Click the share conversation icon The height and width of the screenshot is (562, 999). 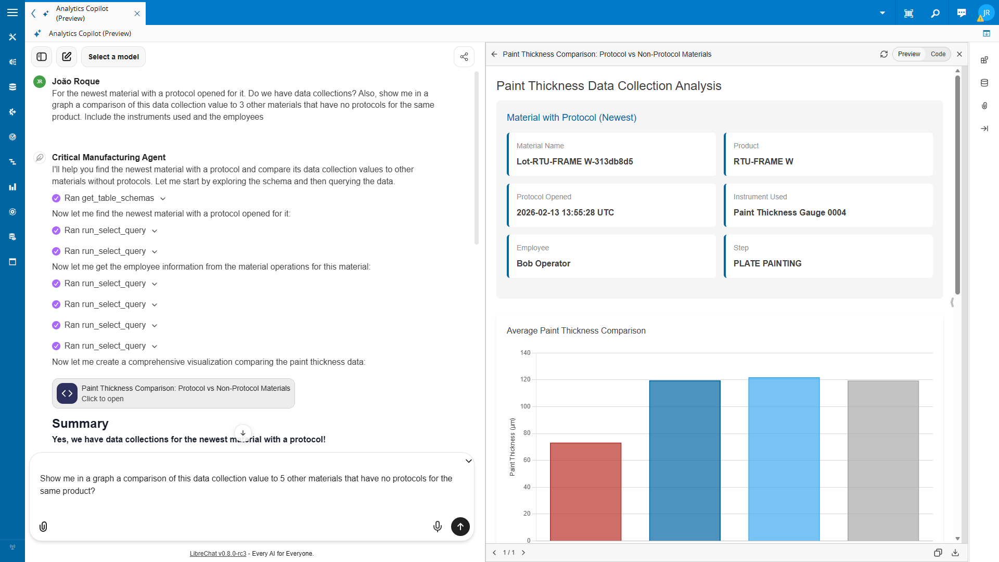464,57
